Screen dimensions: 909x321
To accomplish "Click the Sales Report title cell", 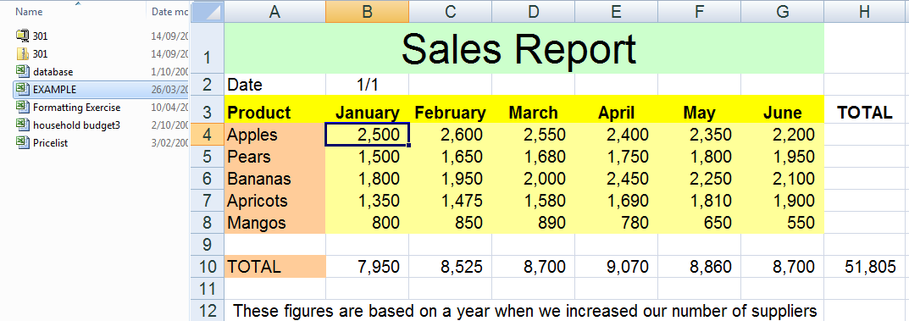I will (524, 48).
